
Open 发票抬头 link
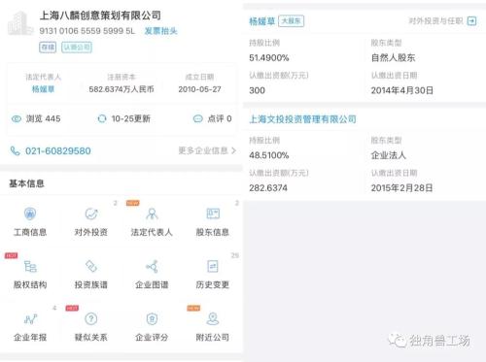point(160,31)
